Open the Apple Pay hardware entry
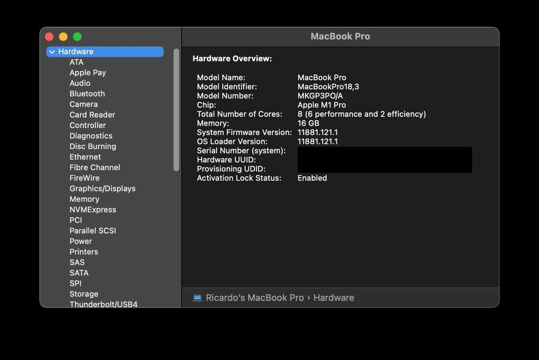This screenshot has height=360, width=539. [87, 73]
